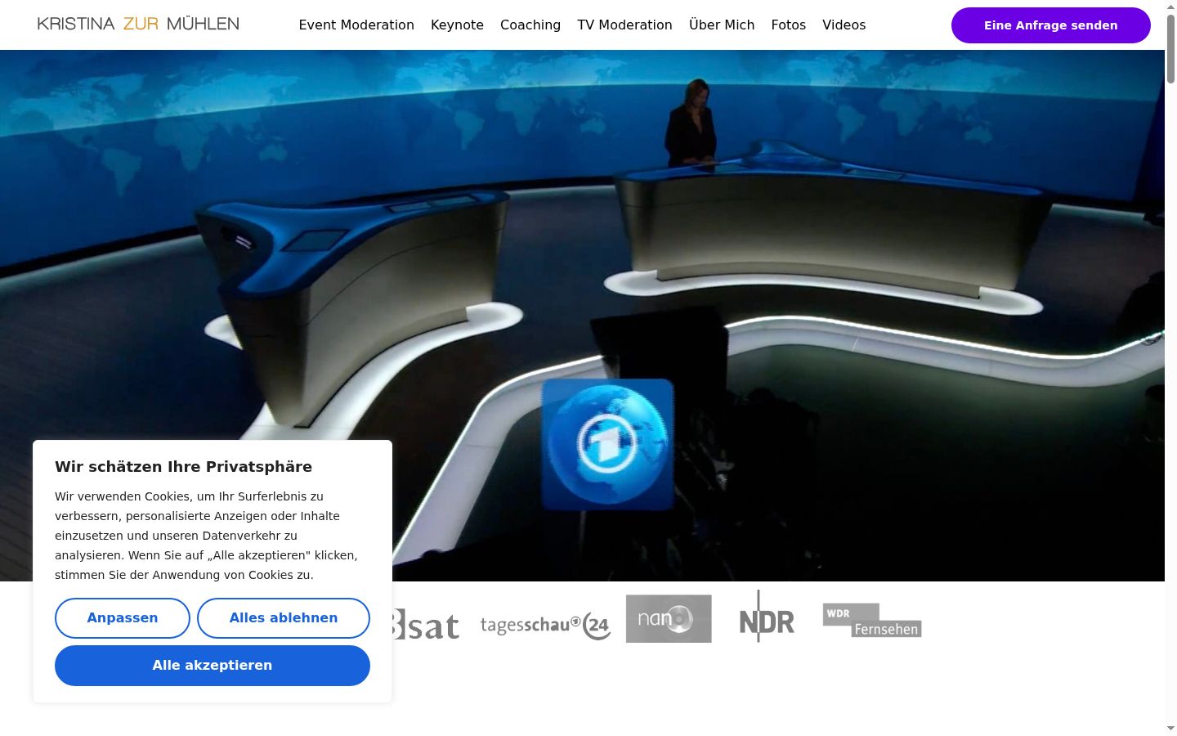The width and height of the screenshot is (1177, 736).
Task: Go to the Keynote page
Action: 457,25
